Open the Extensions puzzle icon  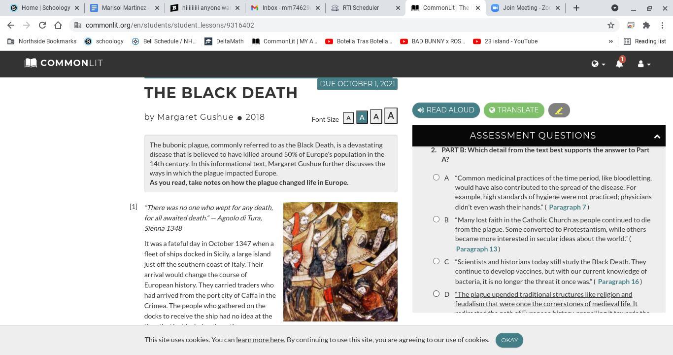pyautogui.click(x=646, y=25)
